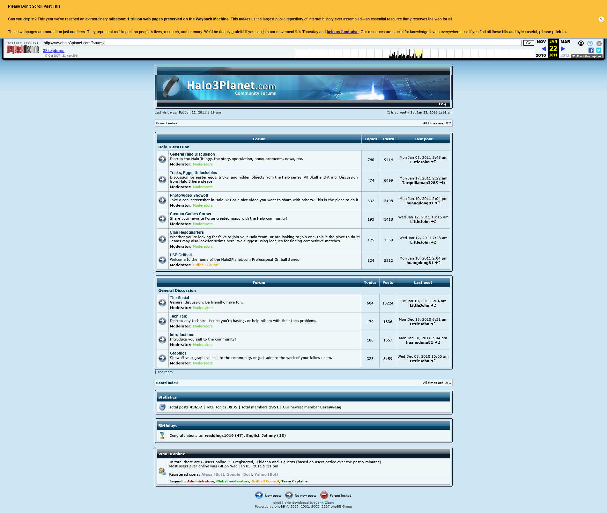View newest member Laresweag profile
The image size is (607, 513).
pos(331,407)
